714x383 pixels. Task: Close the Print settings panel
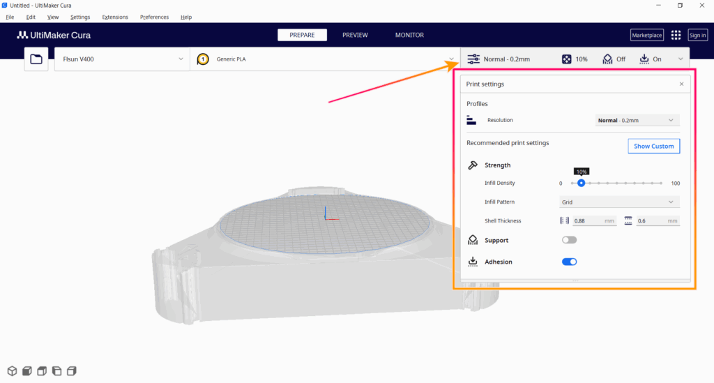682,84
